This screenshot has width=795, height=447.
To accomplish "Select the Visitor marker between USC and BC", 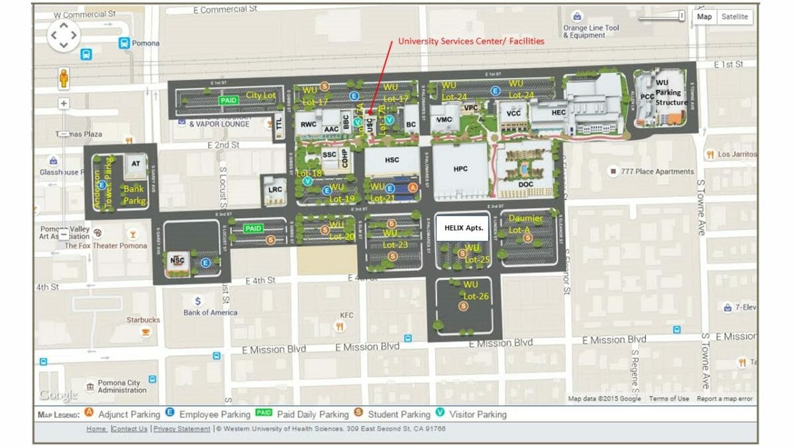I will 390,119.
